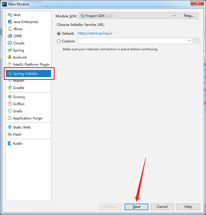Pick the JBoss colorful icon
The height and width of the screenshot is (215, 206).
pos(10,29)
